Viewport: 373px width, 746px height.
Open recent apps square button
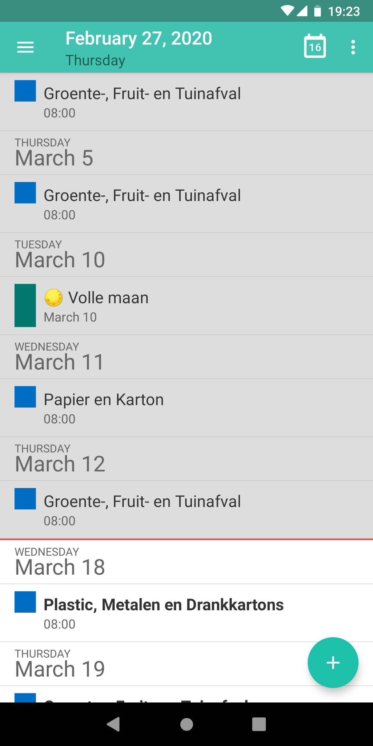259,724
